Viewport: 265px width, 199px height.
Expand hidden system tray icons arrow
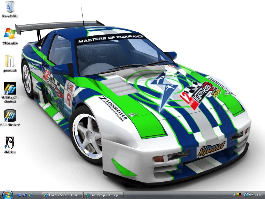[234, 195]
